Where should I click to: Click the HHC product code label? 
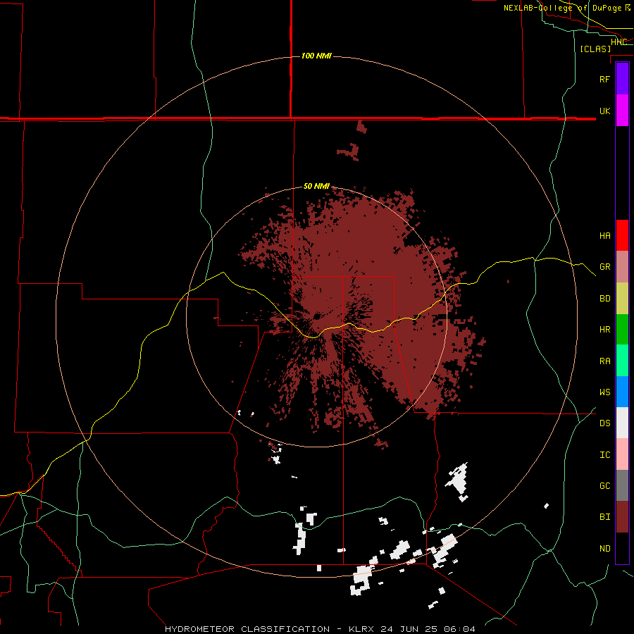(619, 42)
